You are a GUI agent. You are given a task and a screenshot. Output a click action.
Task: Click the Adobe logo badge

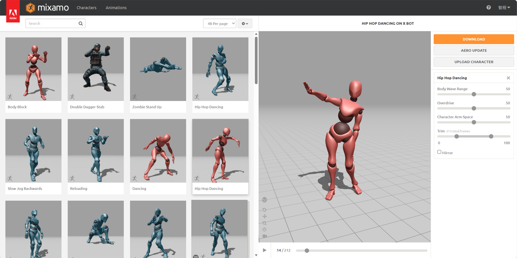[x=13, y=11]
